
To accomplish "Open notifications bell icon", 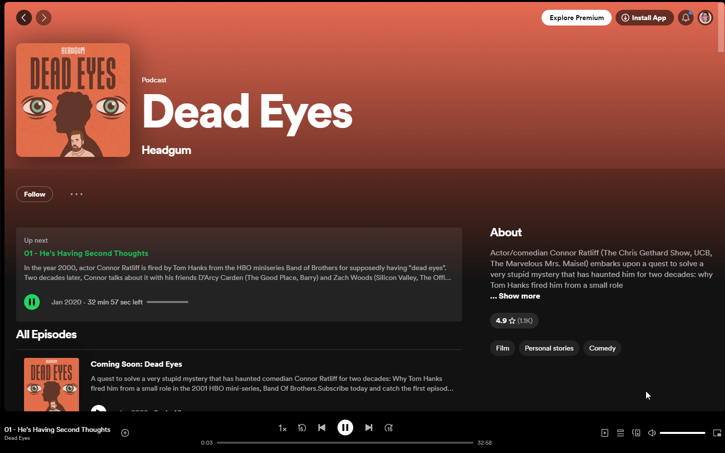I will [686, 18].
